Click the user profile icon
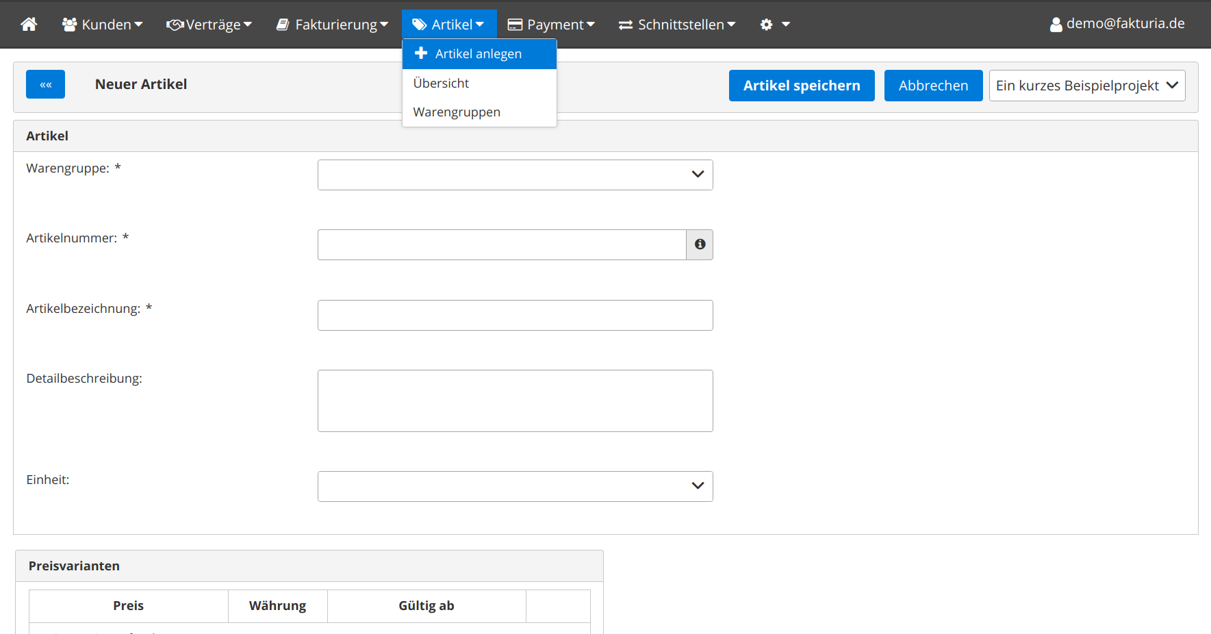 [x=1056, y=25]
